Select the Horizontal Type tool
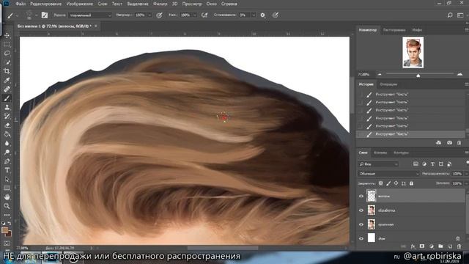Viewport: 469px width, 264px height. coord(7,170)
